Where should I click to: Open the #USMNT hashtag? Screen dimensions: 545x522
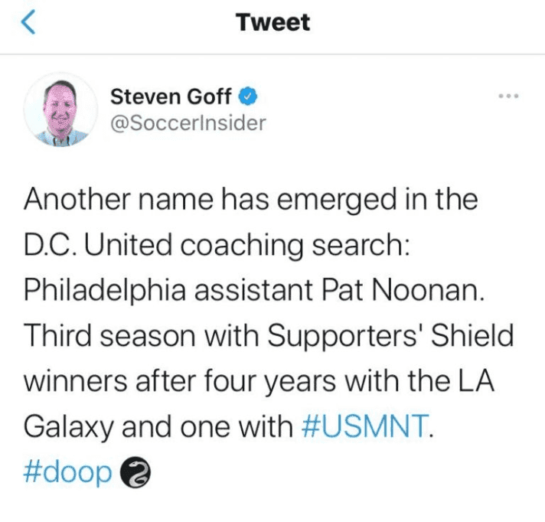[x=363, y=426]
